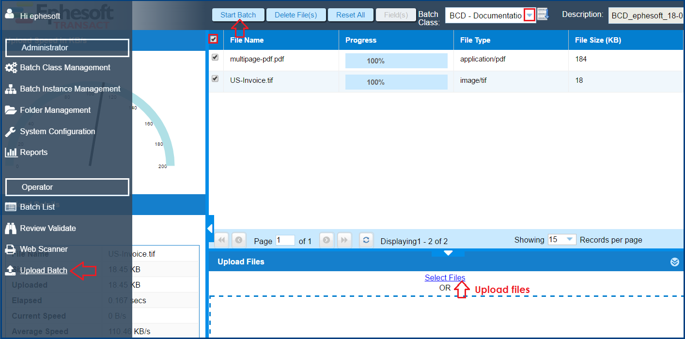This screenshot has width=685, height=339.
Task: Click the batch class list icon beside dropdown
Action: click(x=543, y=15)
